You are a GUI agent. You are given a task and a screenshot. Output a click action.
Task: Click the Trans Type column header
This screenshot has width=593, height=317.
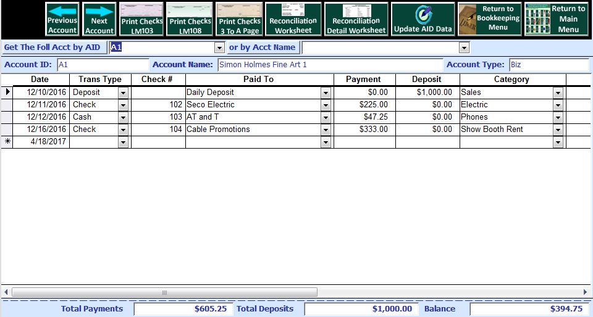[100, 79]
